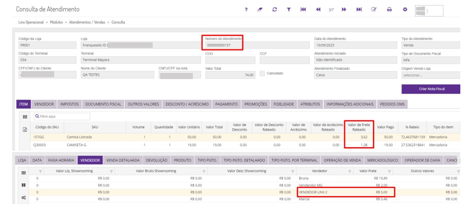The height and width of the screenshot is (213, 472).
Task: Open the DESCONTO / ACRÉSCIMO tab
Action: 187,104
